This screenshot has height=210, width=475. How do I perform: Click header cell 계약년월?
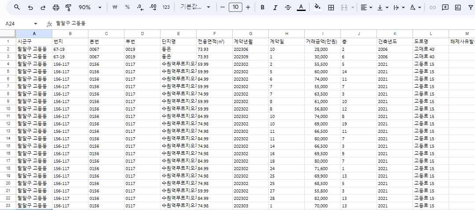pos(251,41)
